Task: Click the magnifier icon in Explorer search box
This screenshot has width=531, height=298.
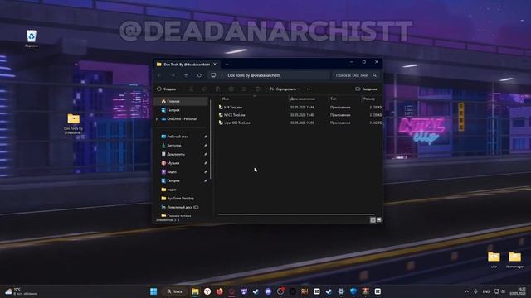Action: click(x=374, y=75)
